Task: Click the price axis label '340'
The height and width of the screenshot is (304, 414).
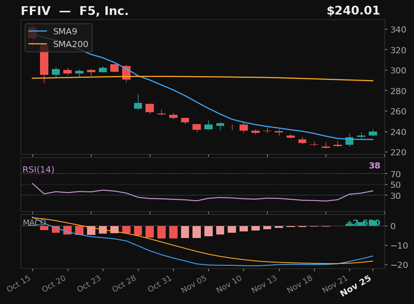Action: tap(398, 29)
